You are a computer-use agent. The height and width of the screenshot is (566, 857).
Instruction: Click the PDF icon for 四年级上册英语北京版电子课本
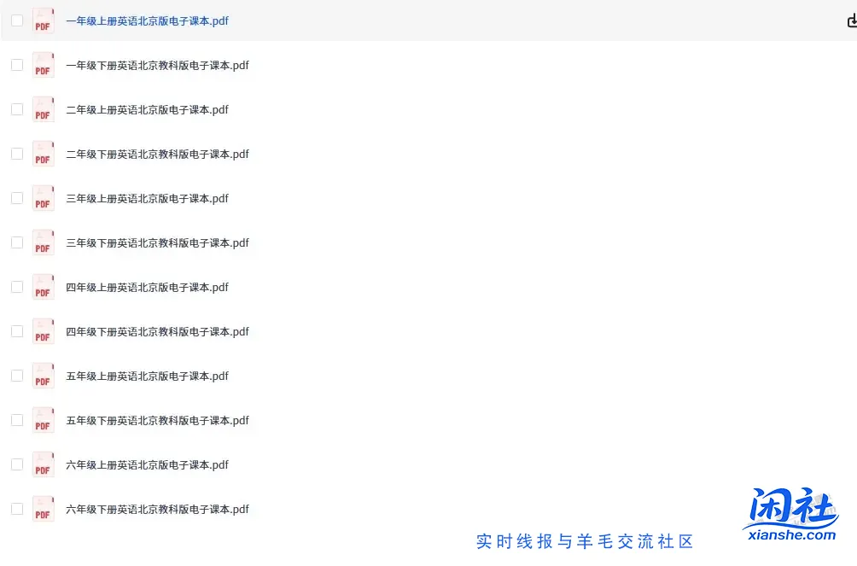click(43, 287)
